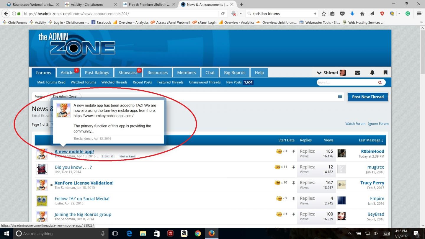Open Firefox downloads with the blue arrow
This screenshot has height=239, width=425.
[x=352, y=14]
